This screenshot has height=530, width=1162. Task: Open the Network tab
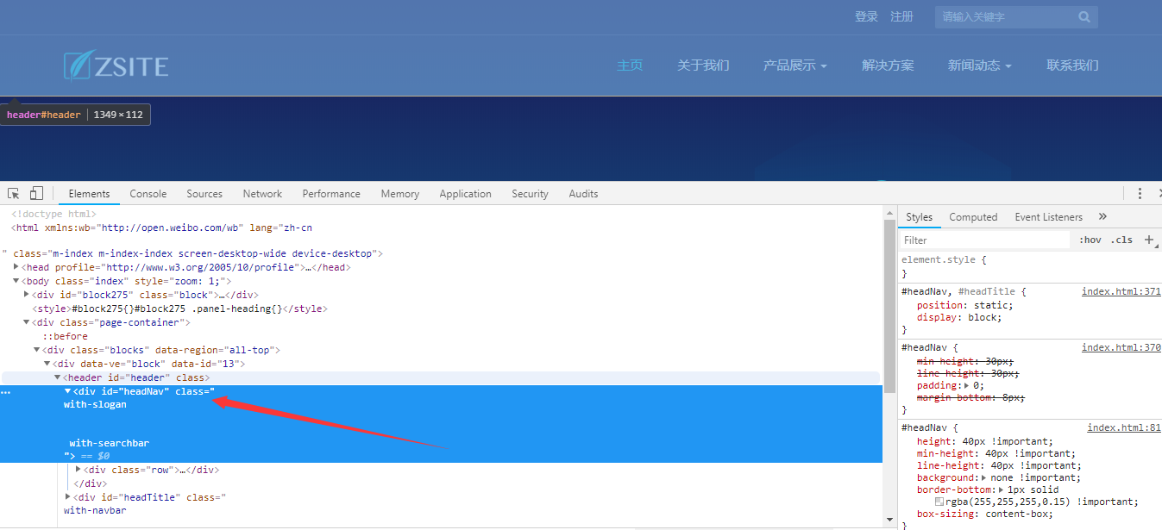point(262,194)
